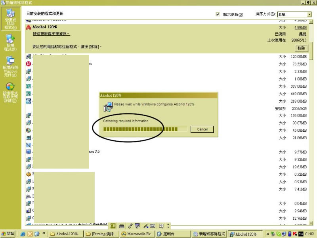Select the program icon in 2.94MB row
The width and height of the screenshot is (317, 238).
click(29, 211)
